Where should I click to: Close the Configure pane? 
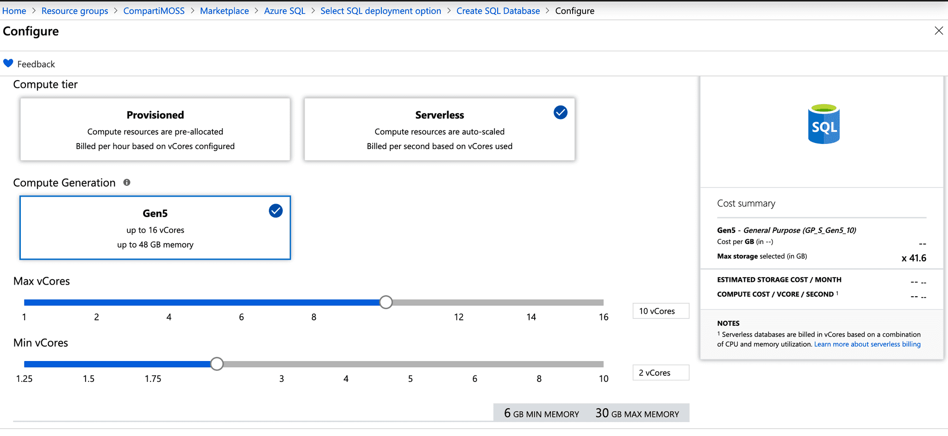coord(938,31)
